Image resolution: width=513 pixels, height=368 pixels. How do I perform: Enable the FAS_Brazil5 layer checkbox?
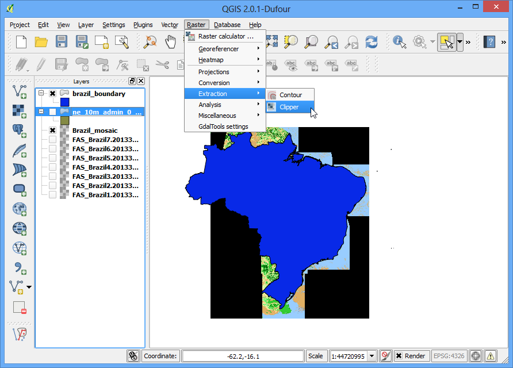point(52,158)
